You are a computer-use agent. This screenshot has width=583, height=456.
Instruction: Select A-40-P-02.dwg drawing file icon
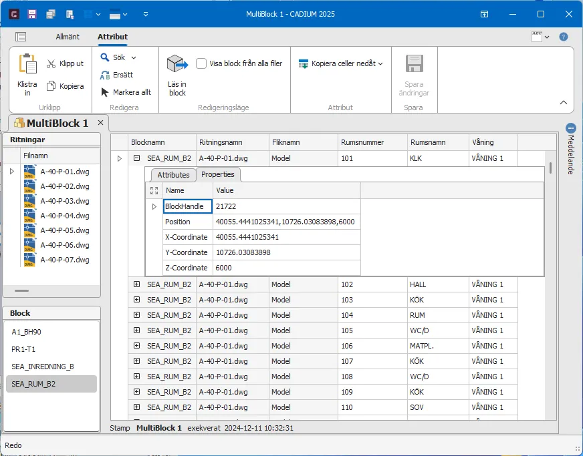click(x=29, y=186)
